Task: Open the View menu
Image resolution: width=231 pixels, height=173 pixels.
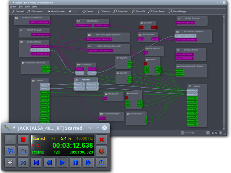Action: point(27,6)
